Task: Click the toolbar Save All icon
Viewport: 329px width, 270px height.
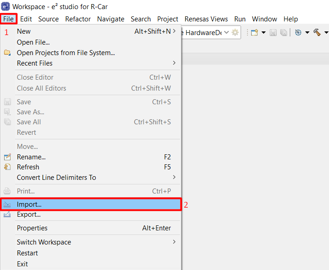Action: click(x=283, y=32)
